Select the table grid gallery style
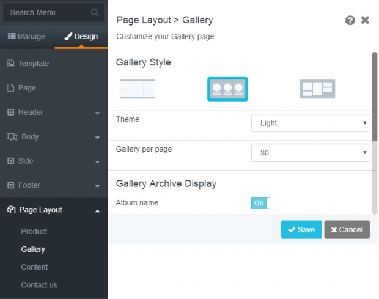Screen dimensions: 379x299 pos(138,89)
